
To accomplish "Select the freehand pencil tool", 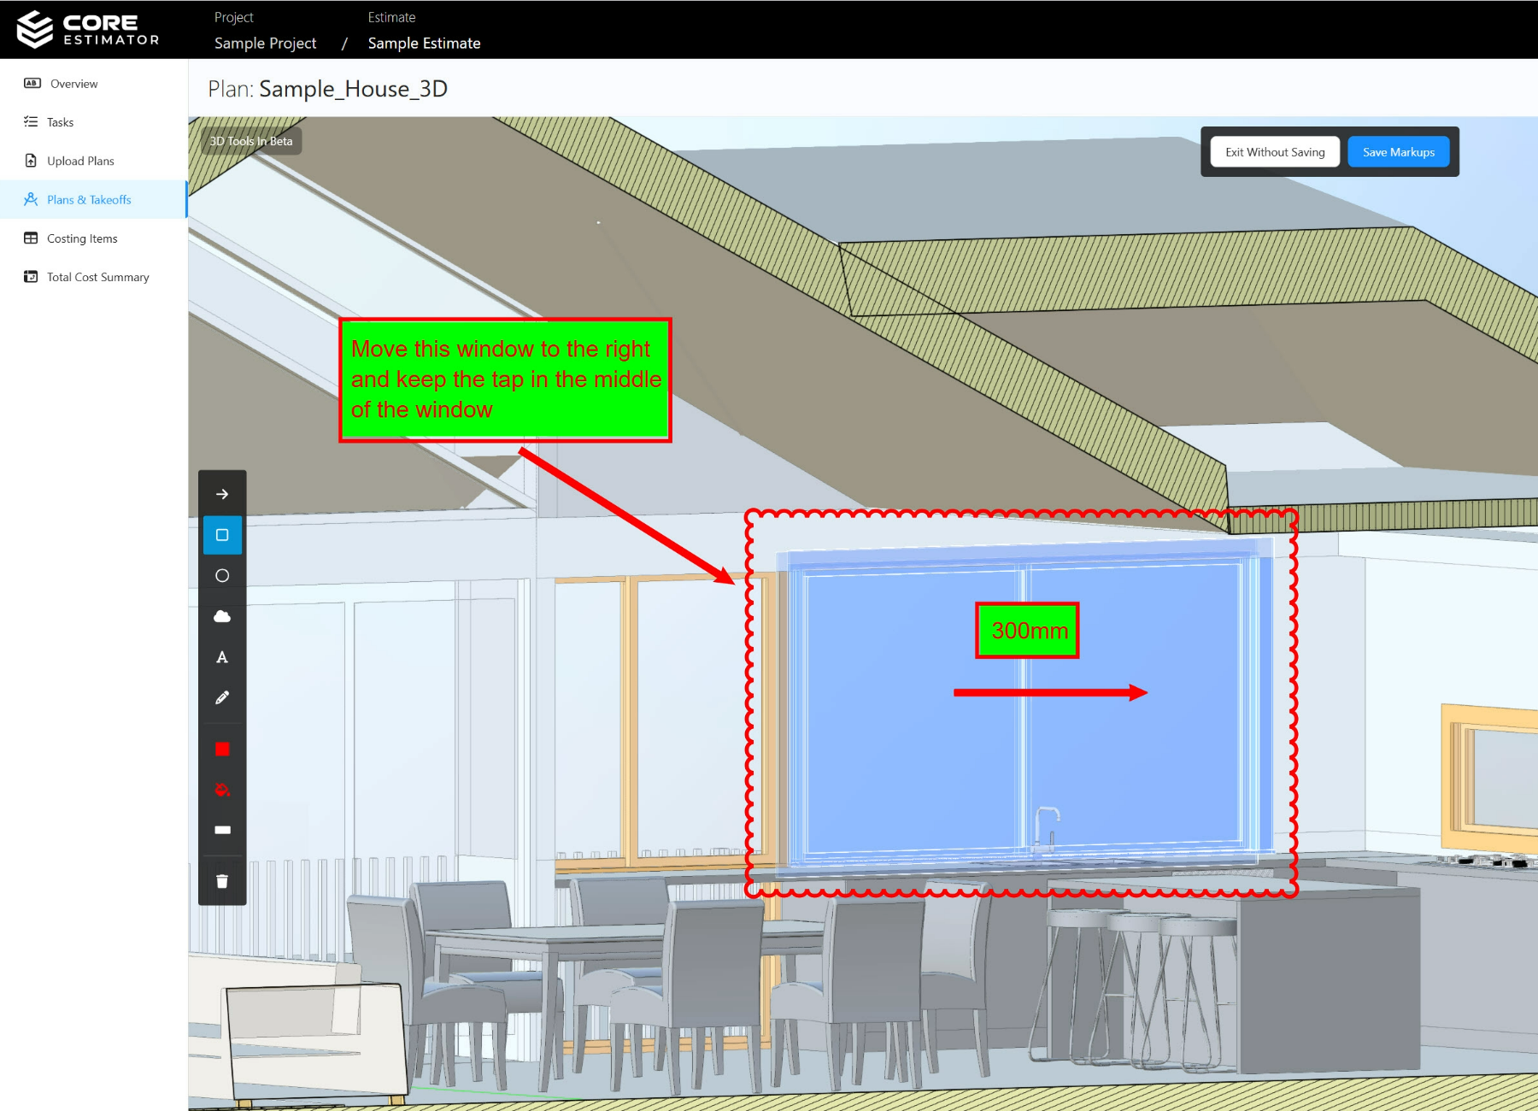I will pyautogui.click(x=222, y=697).
